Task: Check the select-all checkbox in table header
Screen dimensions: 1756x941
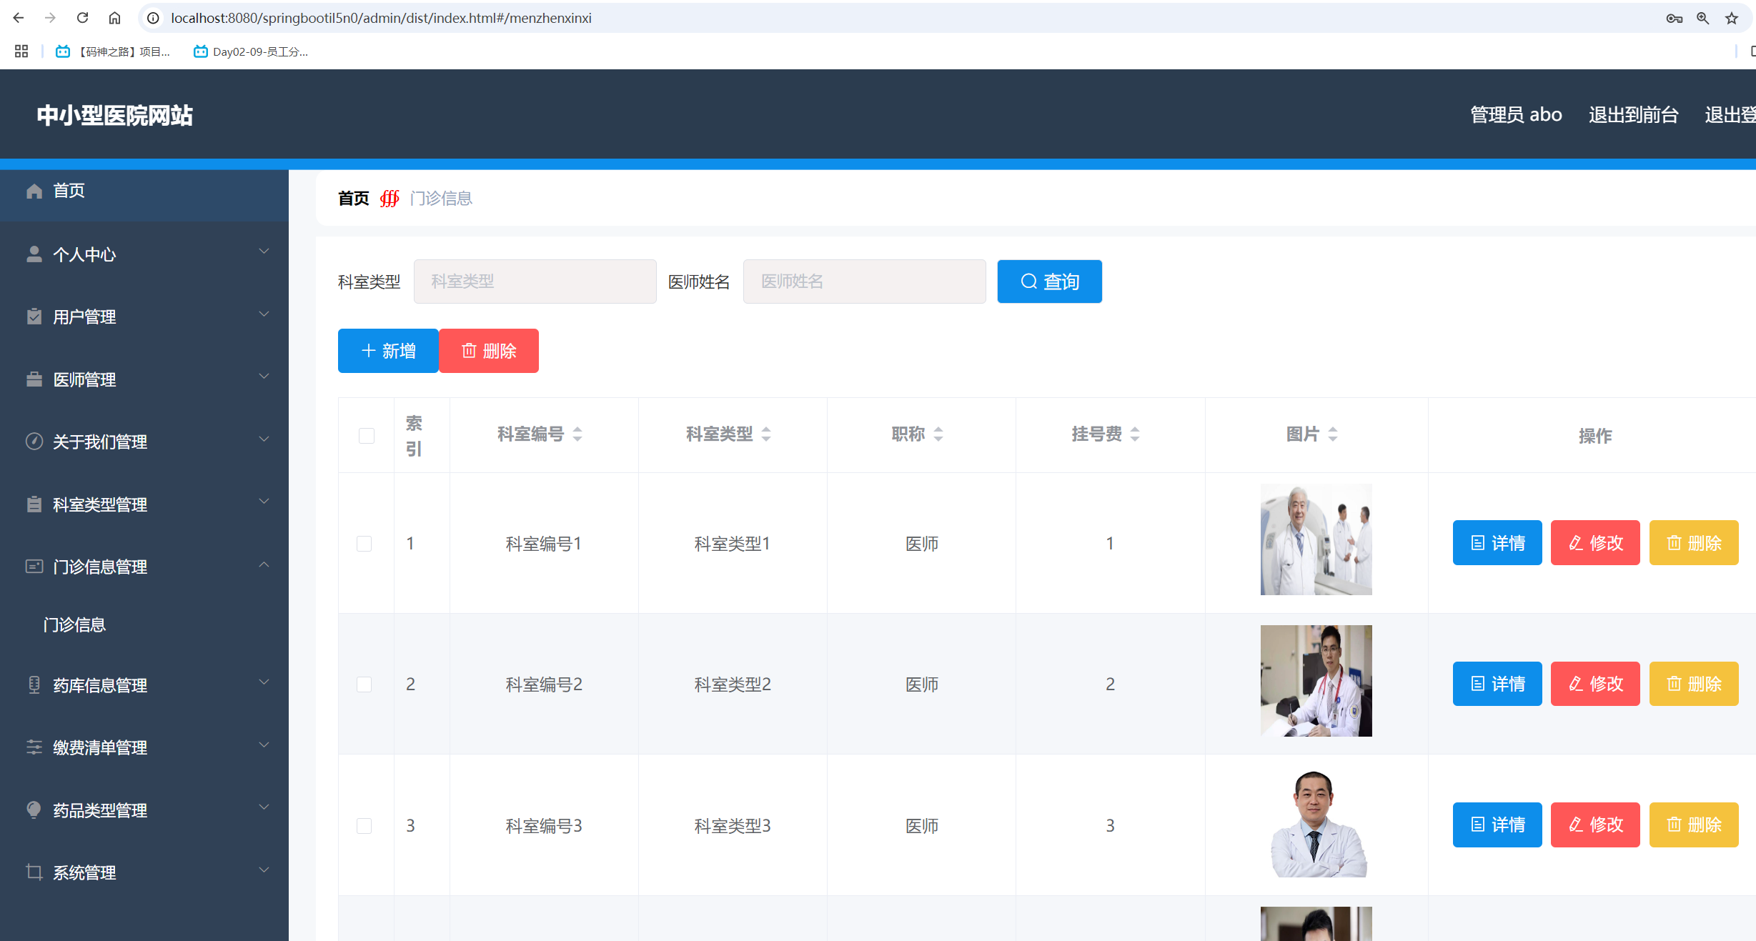Action: [x=366, y=435]
